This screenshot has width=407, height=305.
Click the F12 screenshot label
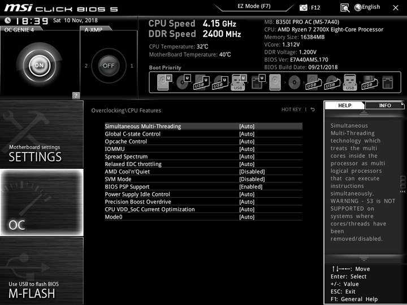[x=315, y=8]
